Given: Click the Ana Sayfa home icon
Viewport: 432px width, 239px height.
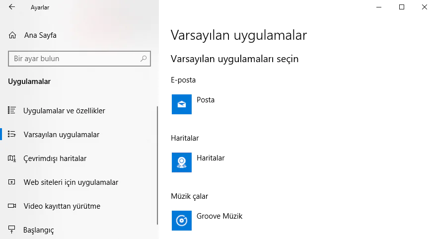Looking at the screenshot, I should click(x=13, y=35).
